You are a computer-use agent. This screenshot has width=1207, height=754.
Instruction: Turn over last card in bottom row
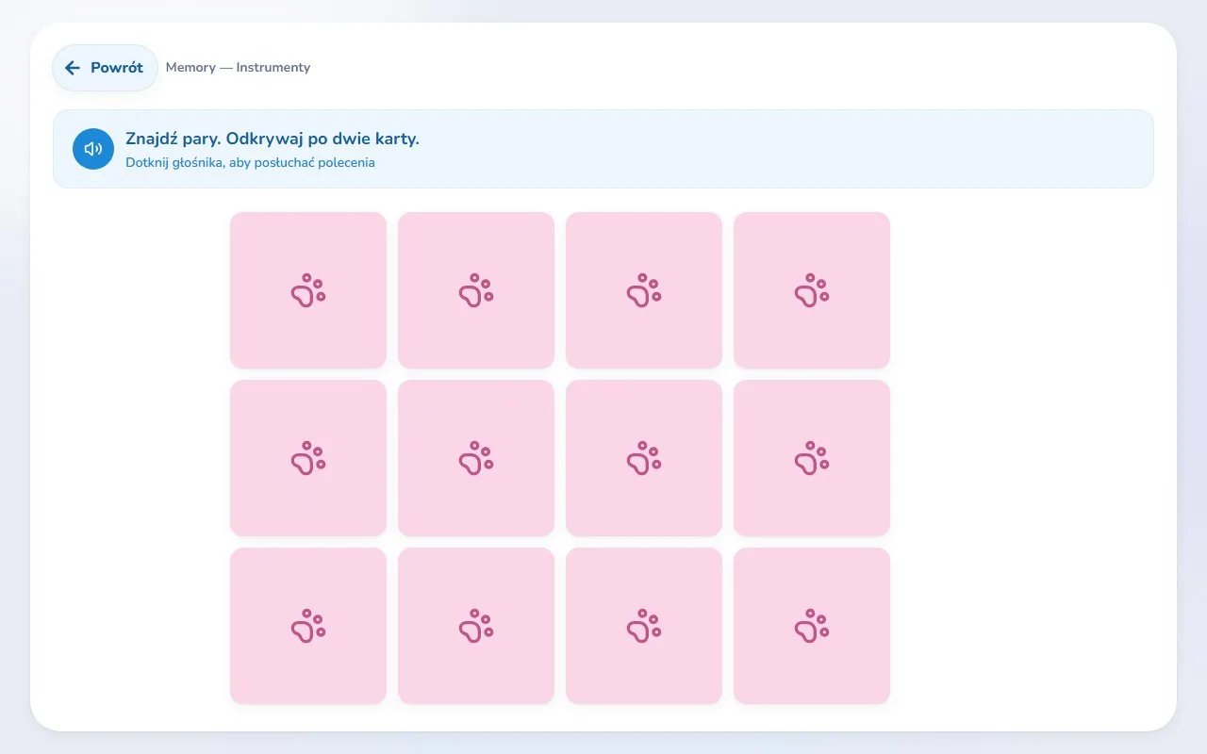pos(812,626)
